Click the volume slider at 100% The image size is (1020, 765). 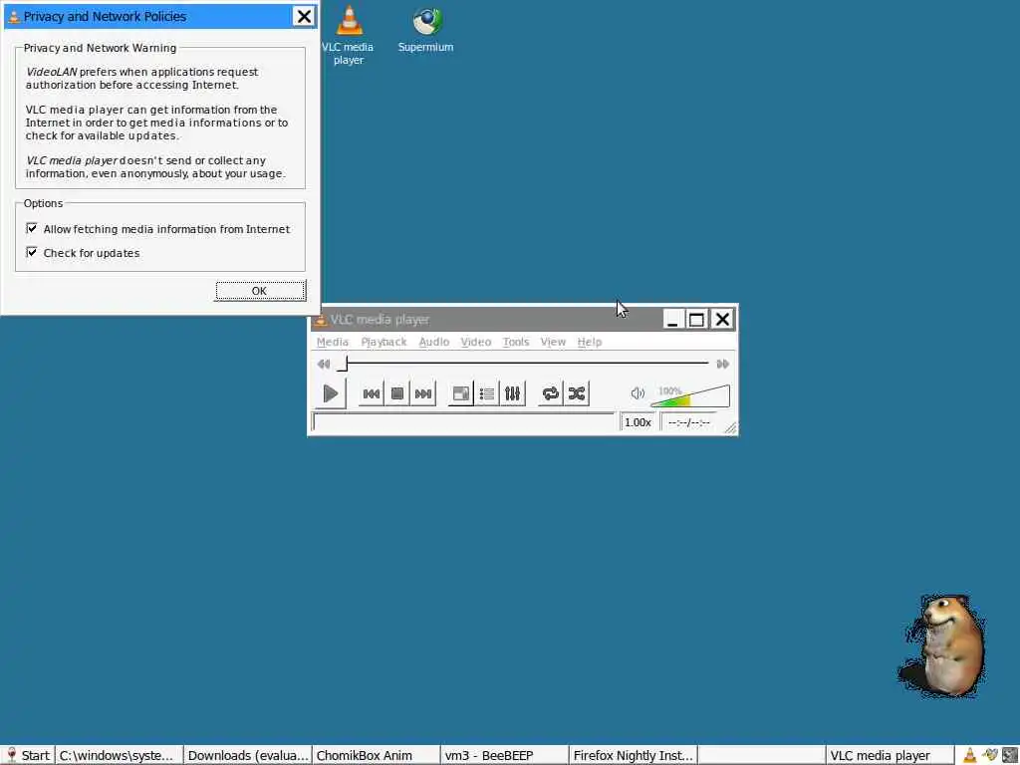click(690, 395)
